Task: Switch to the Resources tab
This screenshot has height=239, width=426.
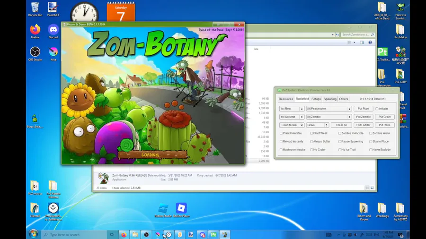Action: (x=286, y=99)
